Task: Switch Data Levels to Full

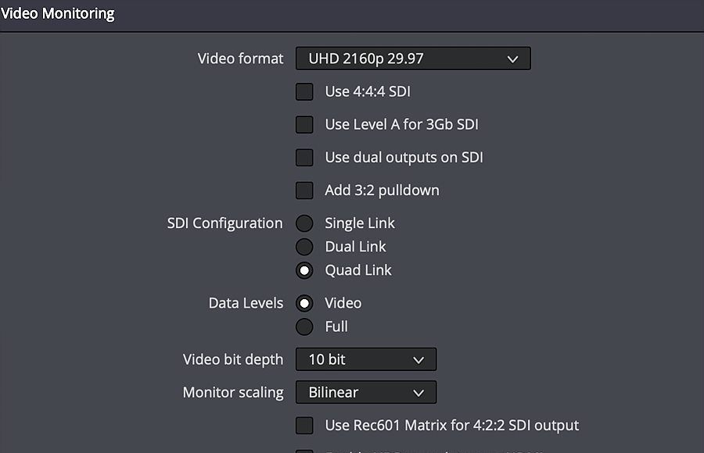Action: click(x=304, y=326)
